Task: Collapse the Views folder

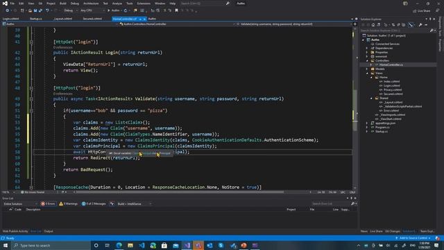Action: pyautogui.click(x=367, y=73)
